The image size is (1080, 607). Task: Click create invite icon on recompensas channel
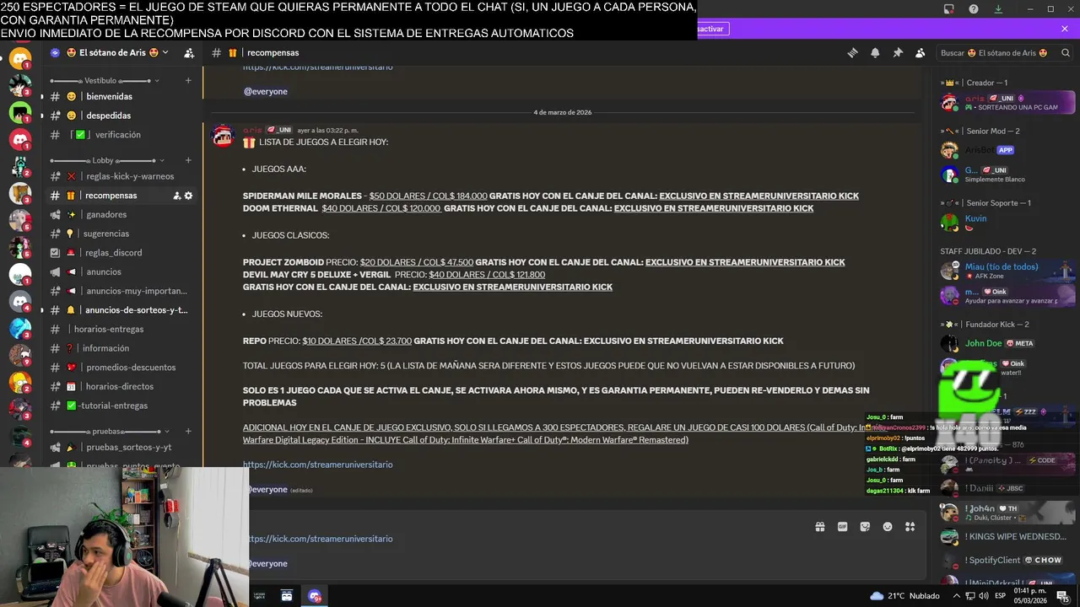[x=177, y=196]
